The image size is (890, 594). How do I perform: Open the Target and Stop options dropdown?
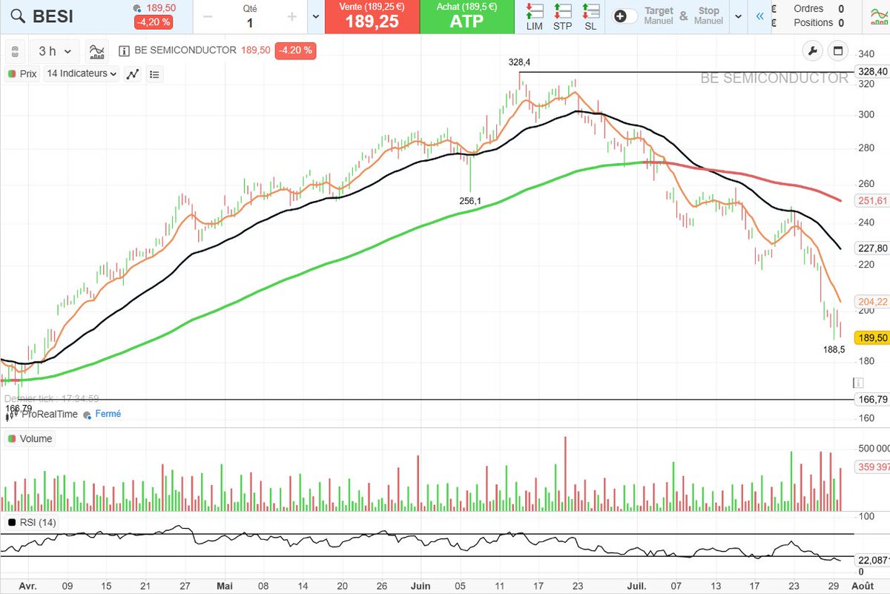(738, 16)
